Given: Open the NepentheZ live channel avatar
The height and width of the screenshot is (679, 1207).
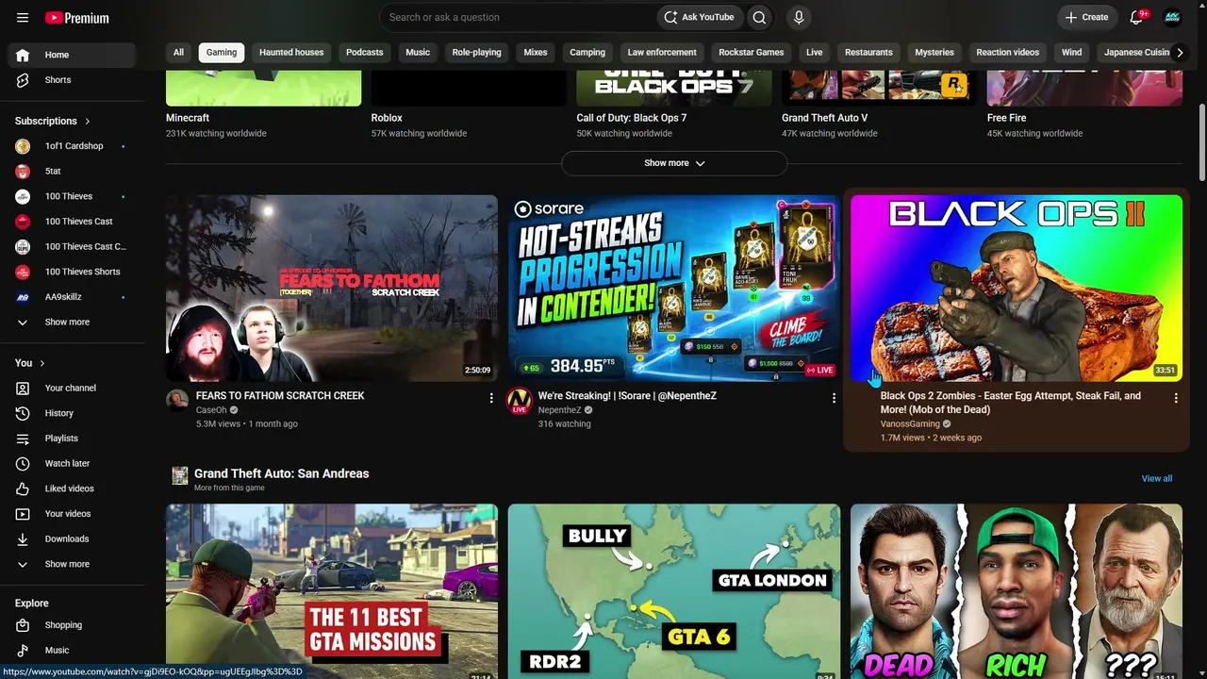Looking at the screenshot, I should 520,401.
